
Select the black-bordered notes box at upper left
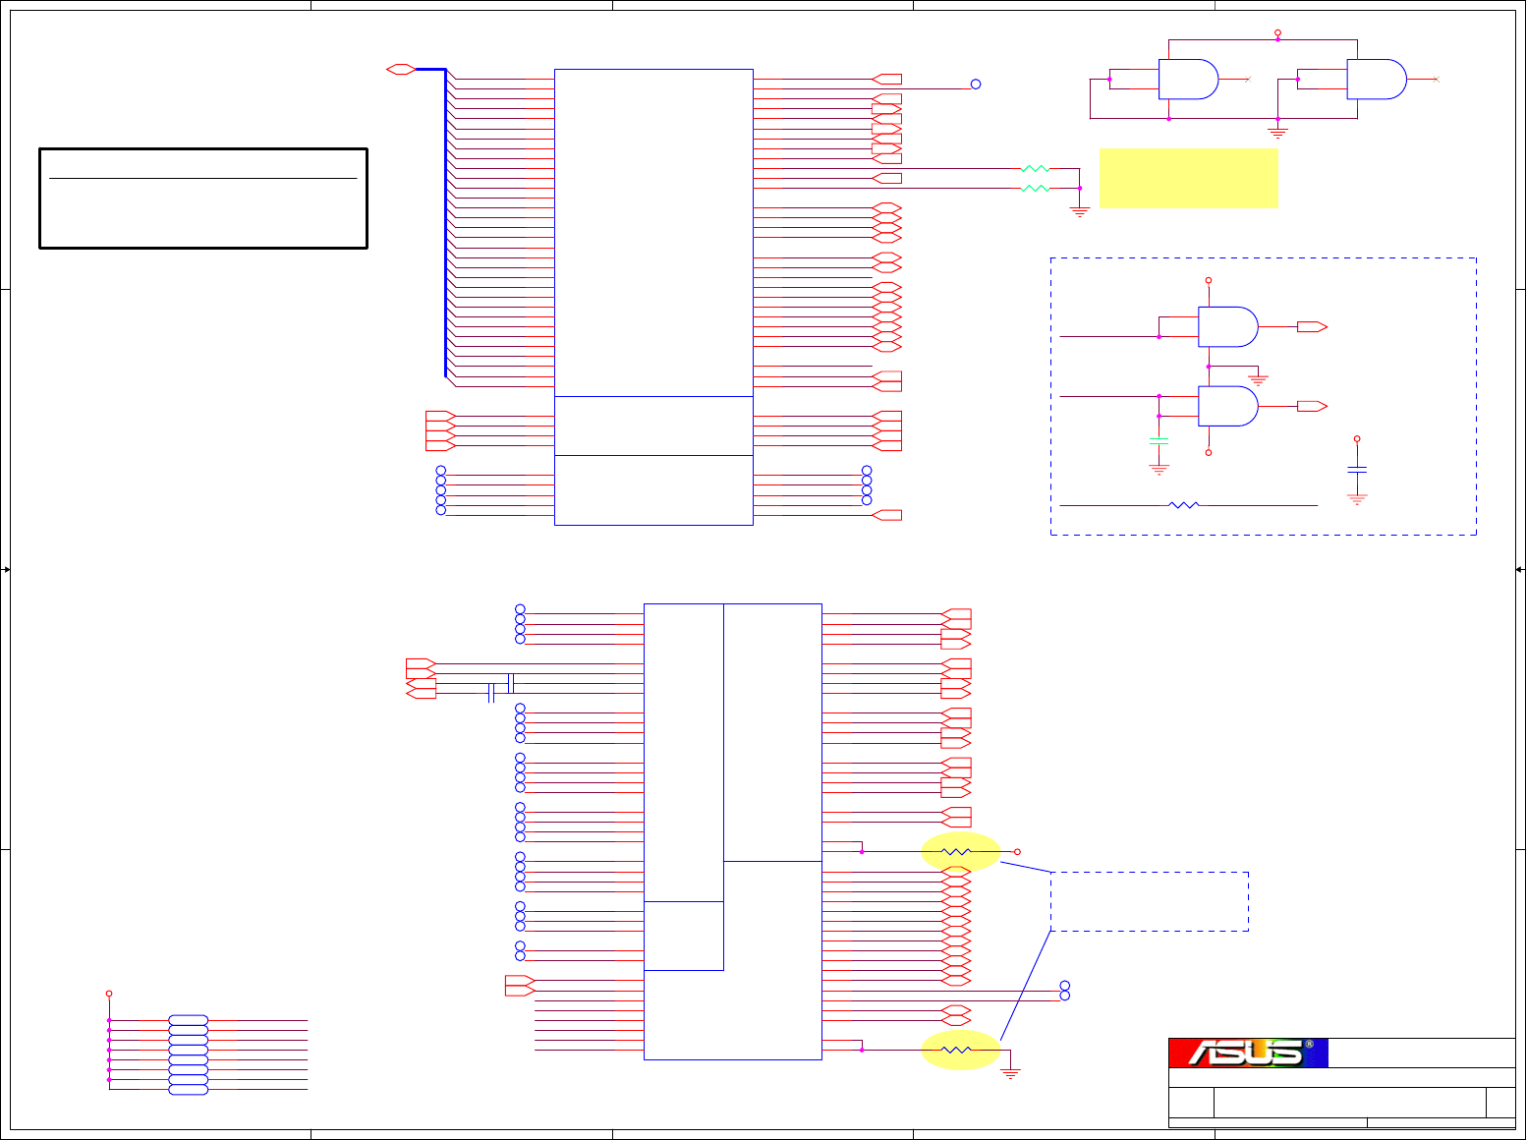(x=203, y=199)
